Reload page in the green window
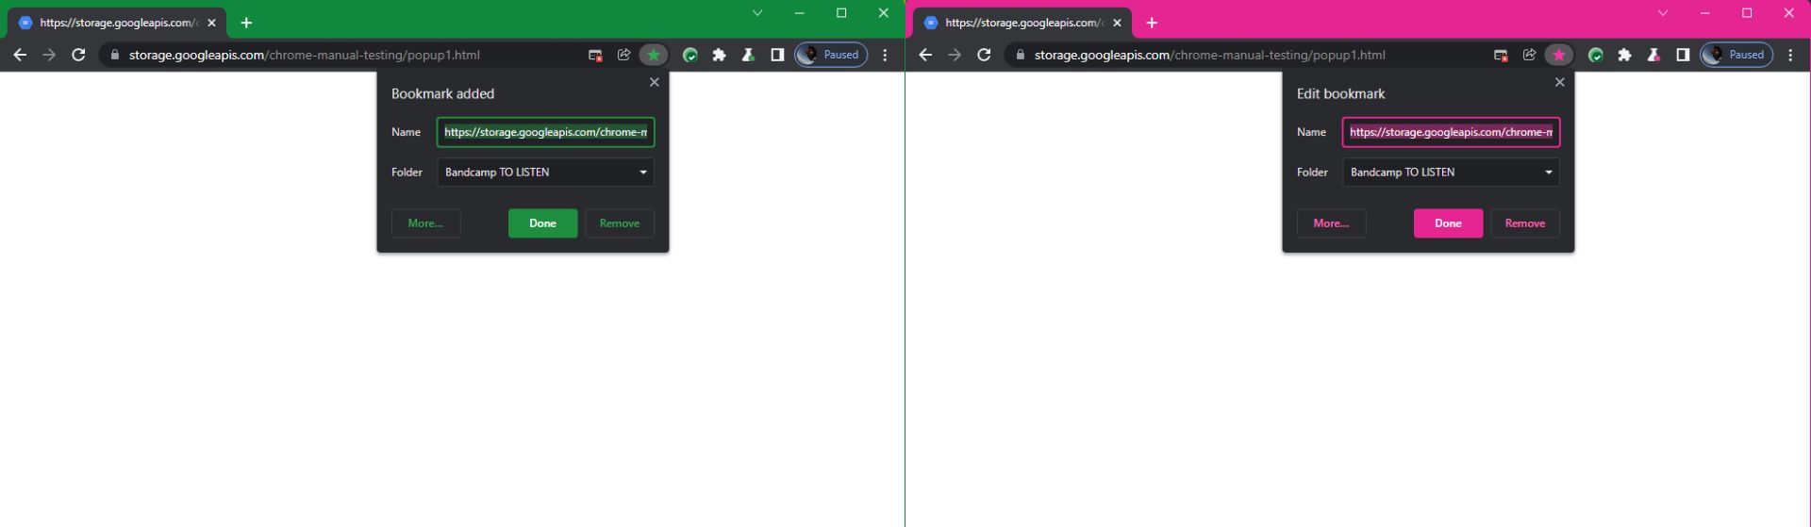The height and width of the screenshot is (527, 1811). click(x=79, y=55)
